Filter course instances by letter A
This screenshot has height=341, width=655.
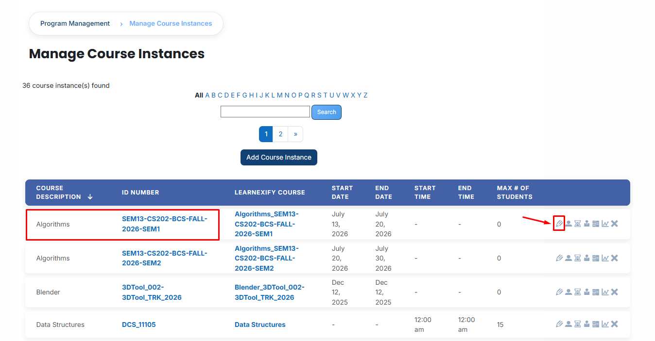point(207,95)
